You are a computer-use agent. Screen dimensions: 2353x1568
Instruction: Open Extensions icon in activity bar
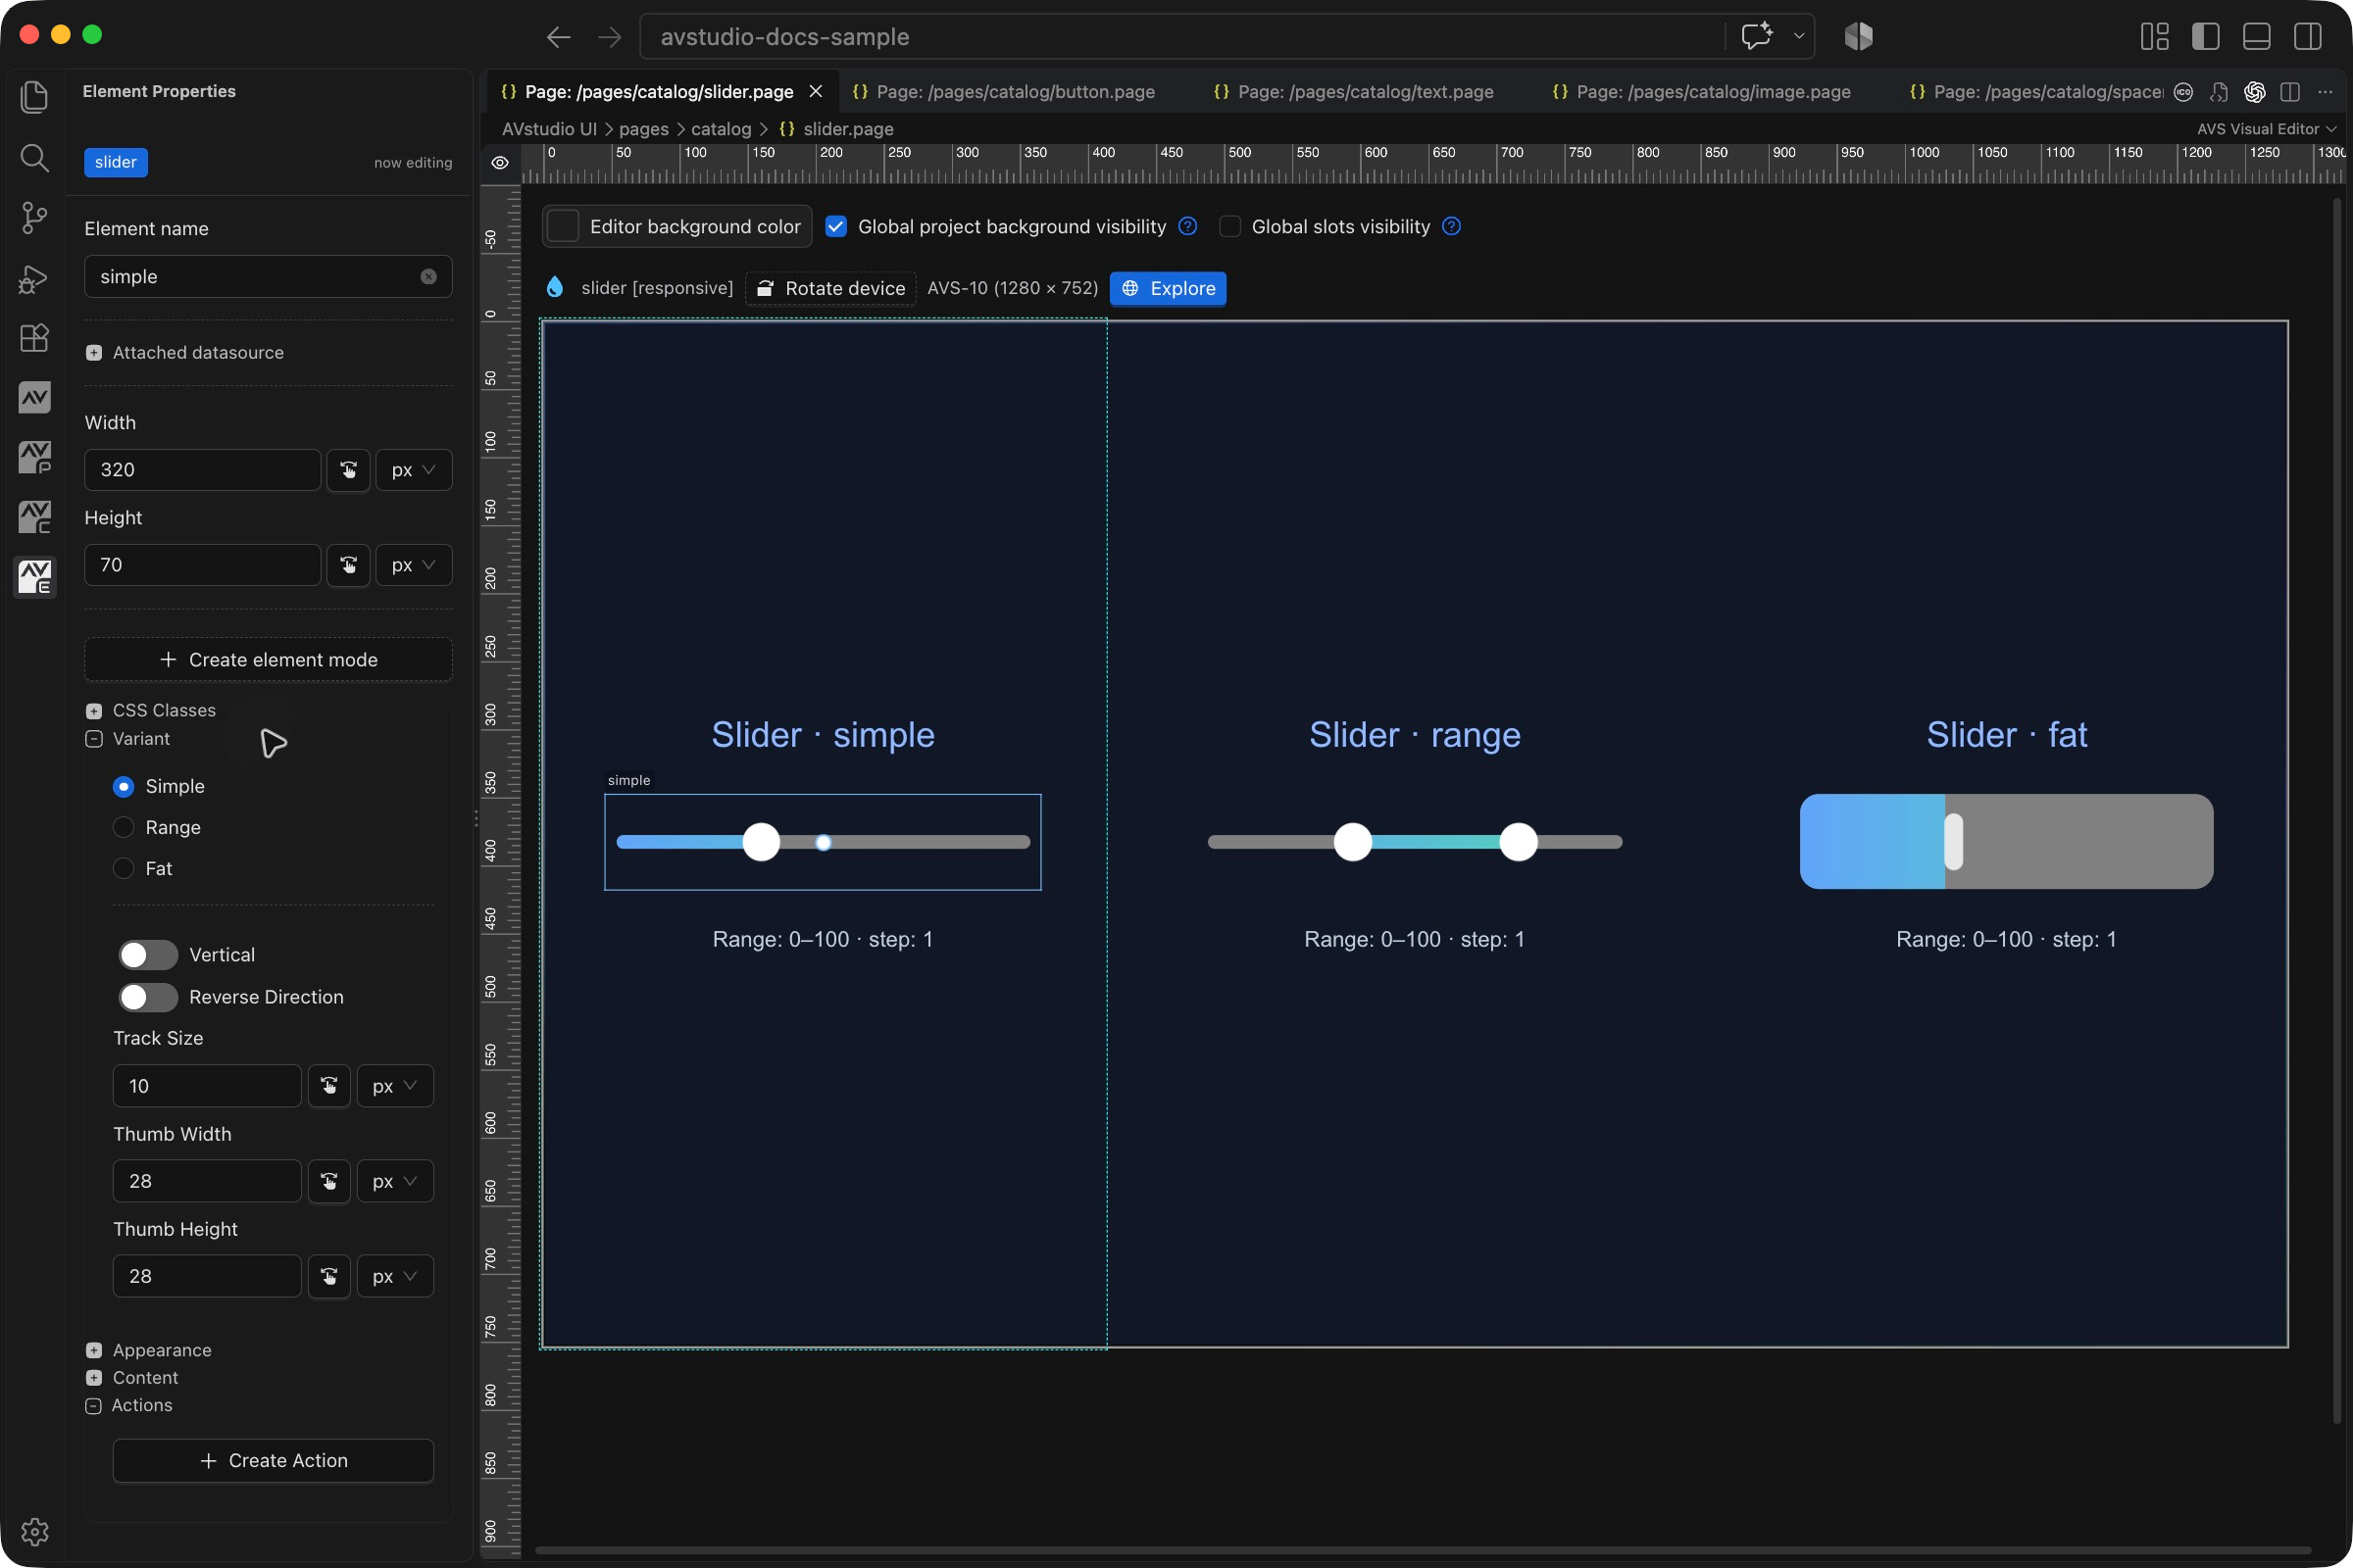34,338
